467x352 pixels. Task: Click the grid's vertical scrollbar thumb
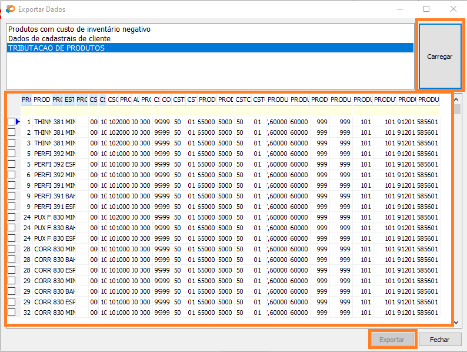[x=457, y=109]
